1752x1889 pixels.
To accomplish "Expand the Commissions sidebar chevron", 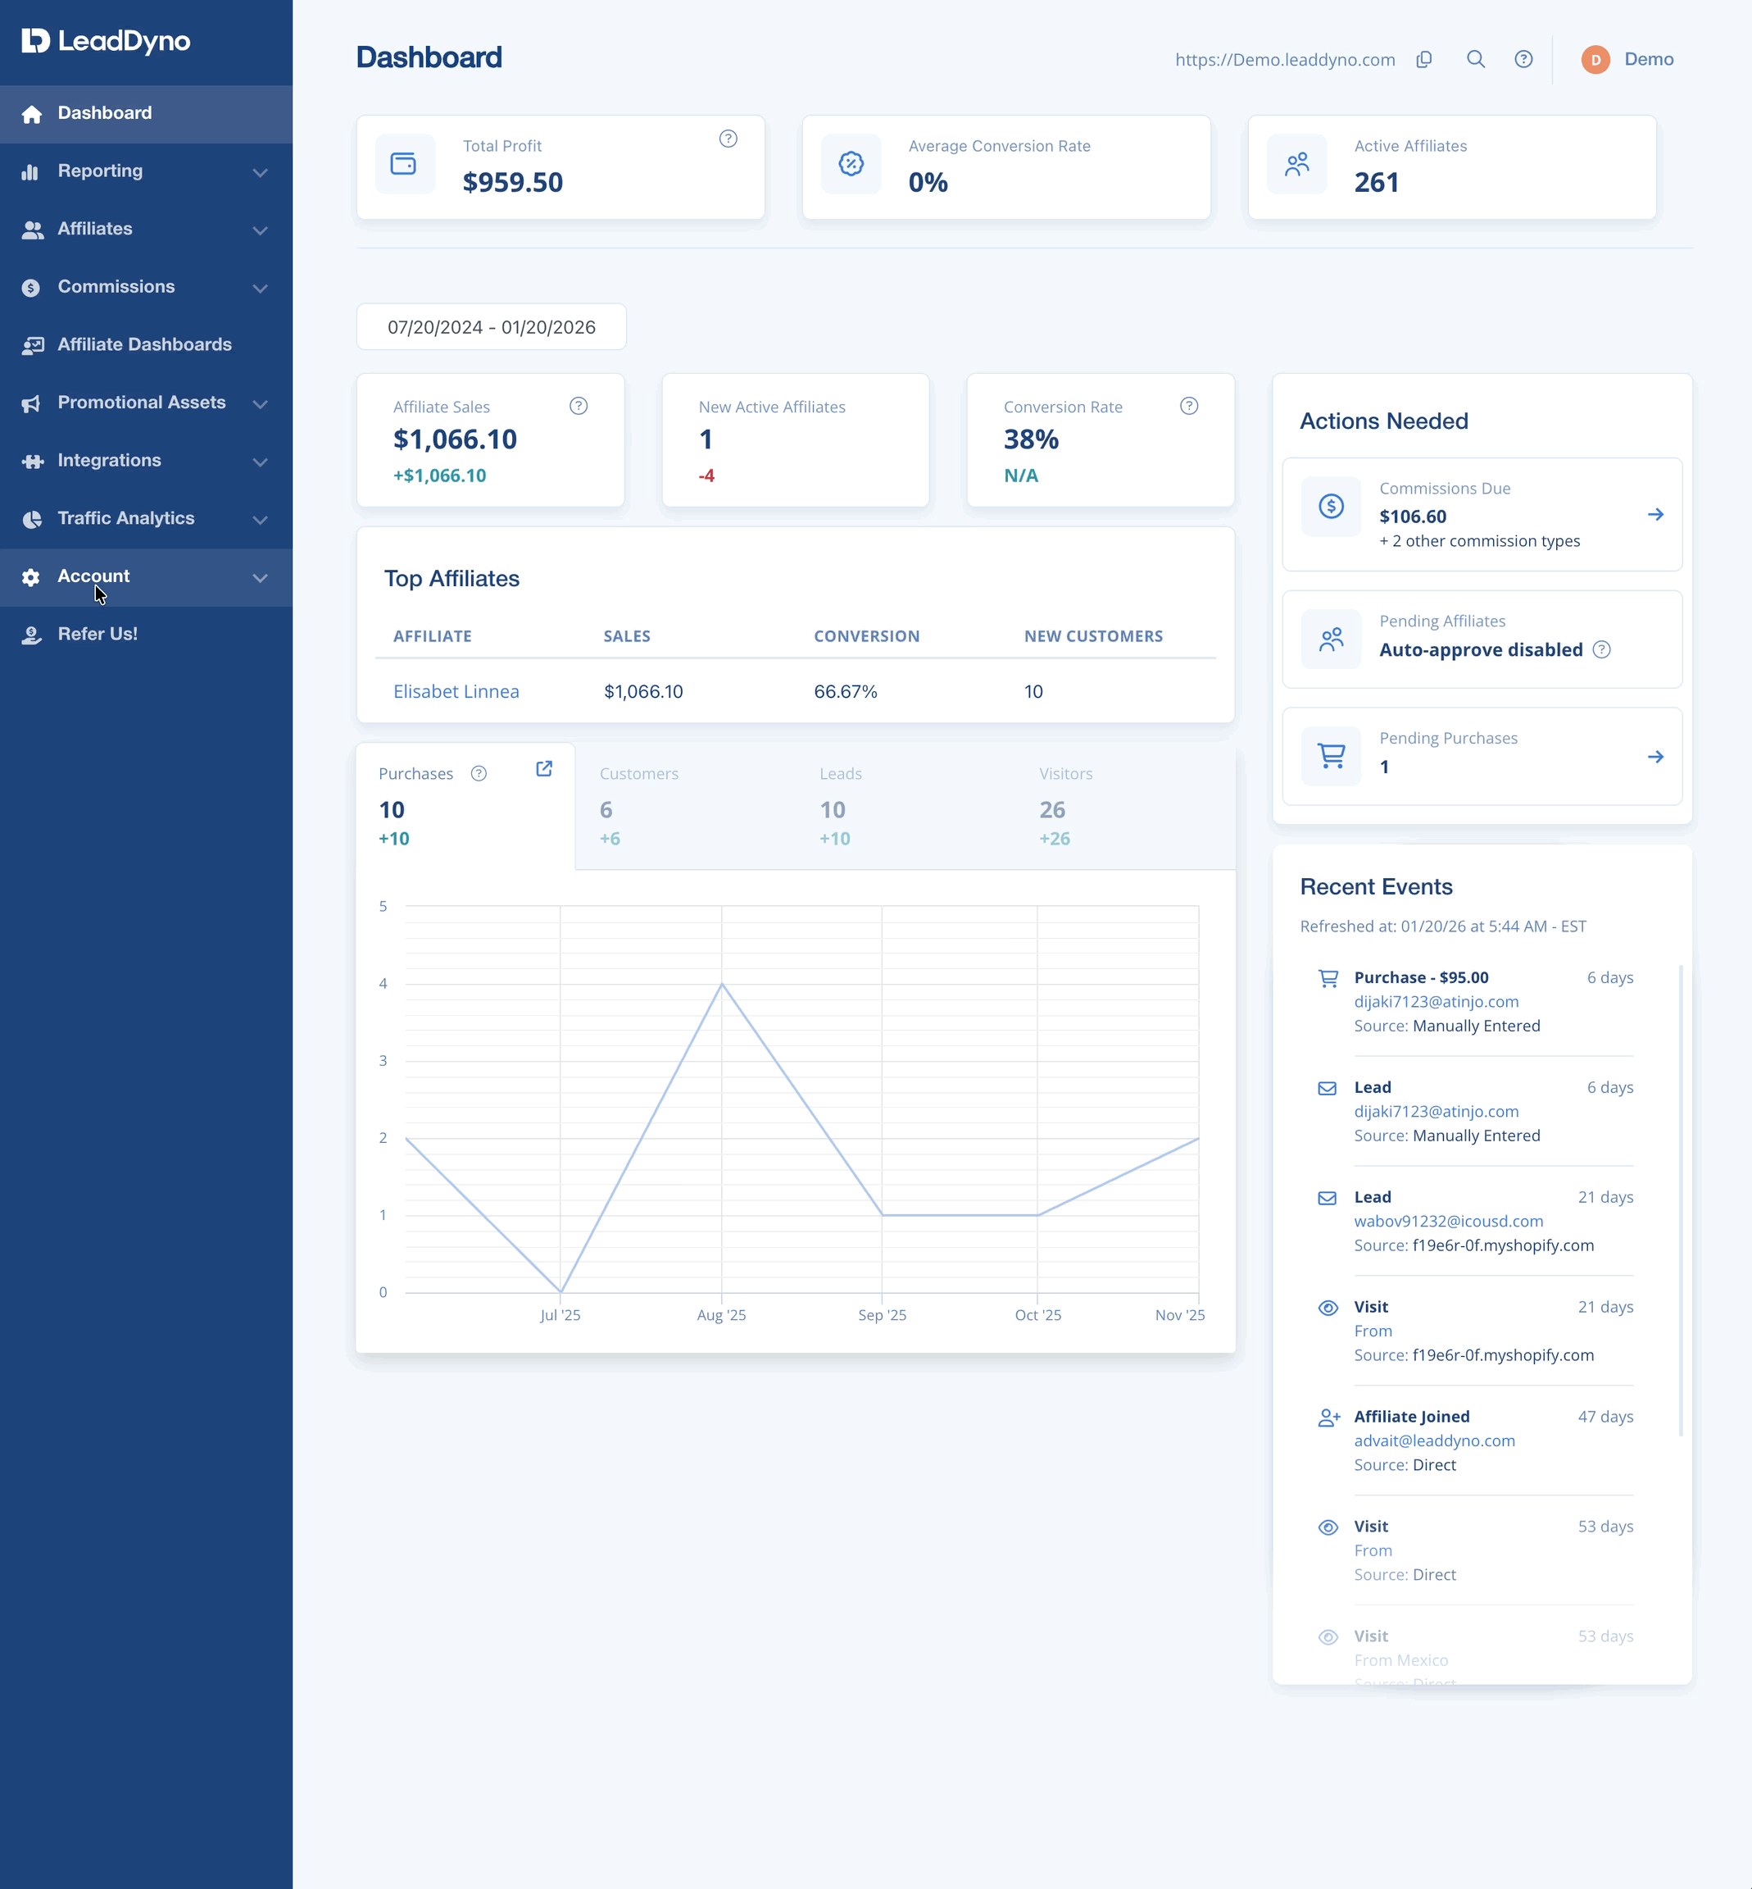I will [260, 287].
